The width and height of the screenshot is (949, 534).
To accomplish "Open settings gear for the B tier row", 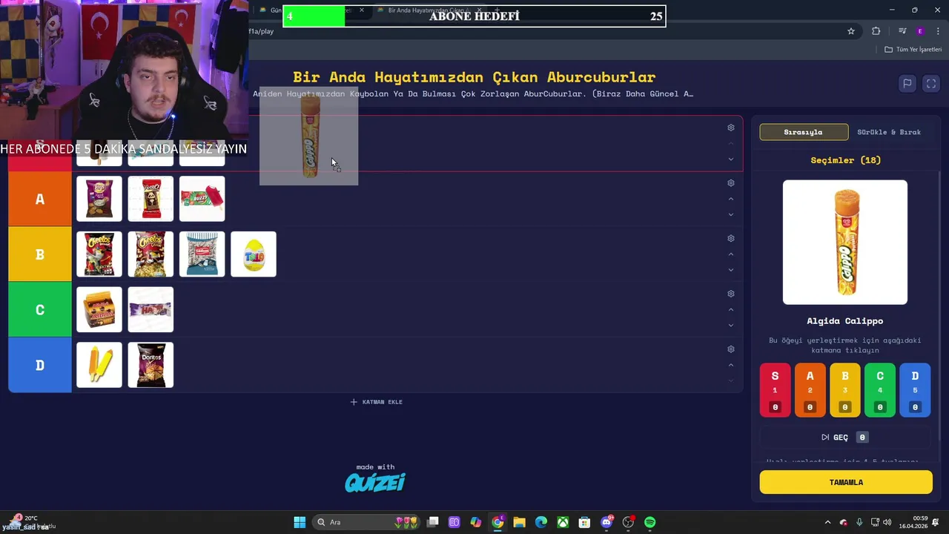I will pyautogui.click(x=730, y=238).
